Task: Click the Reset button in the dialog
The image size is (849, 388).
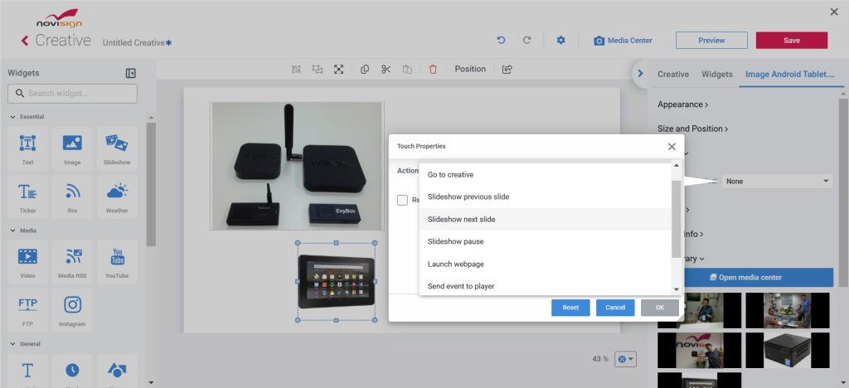Action: (570, 308)
